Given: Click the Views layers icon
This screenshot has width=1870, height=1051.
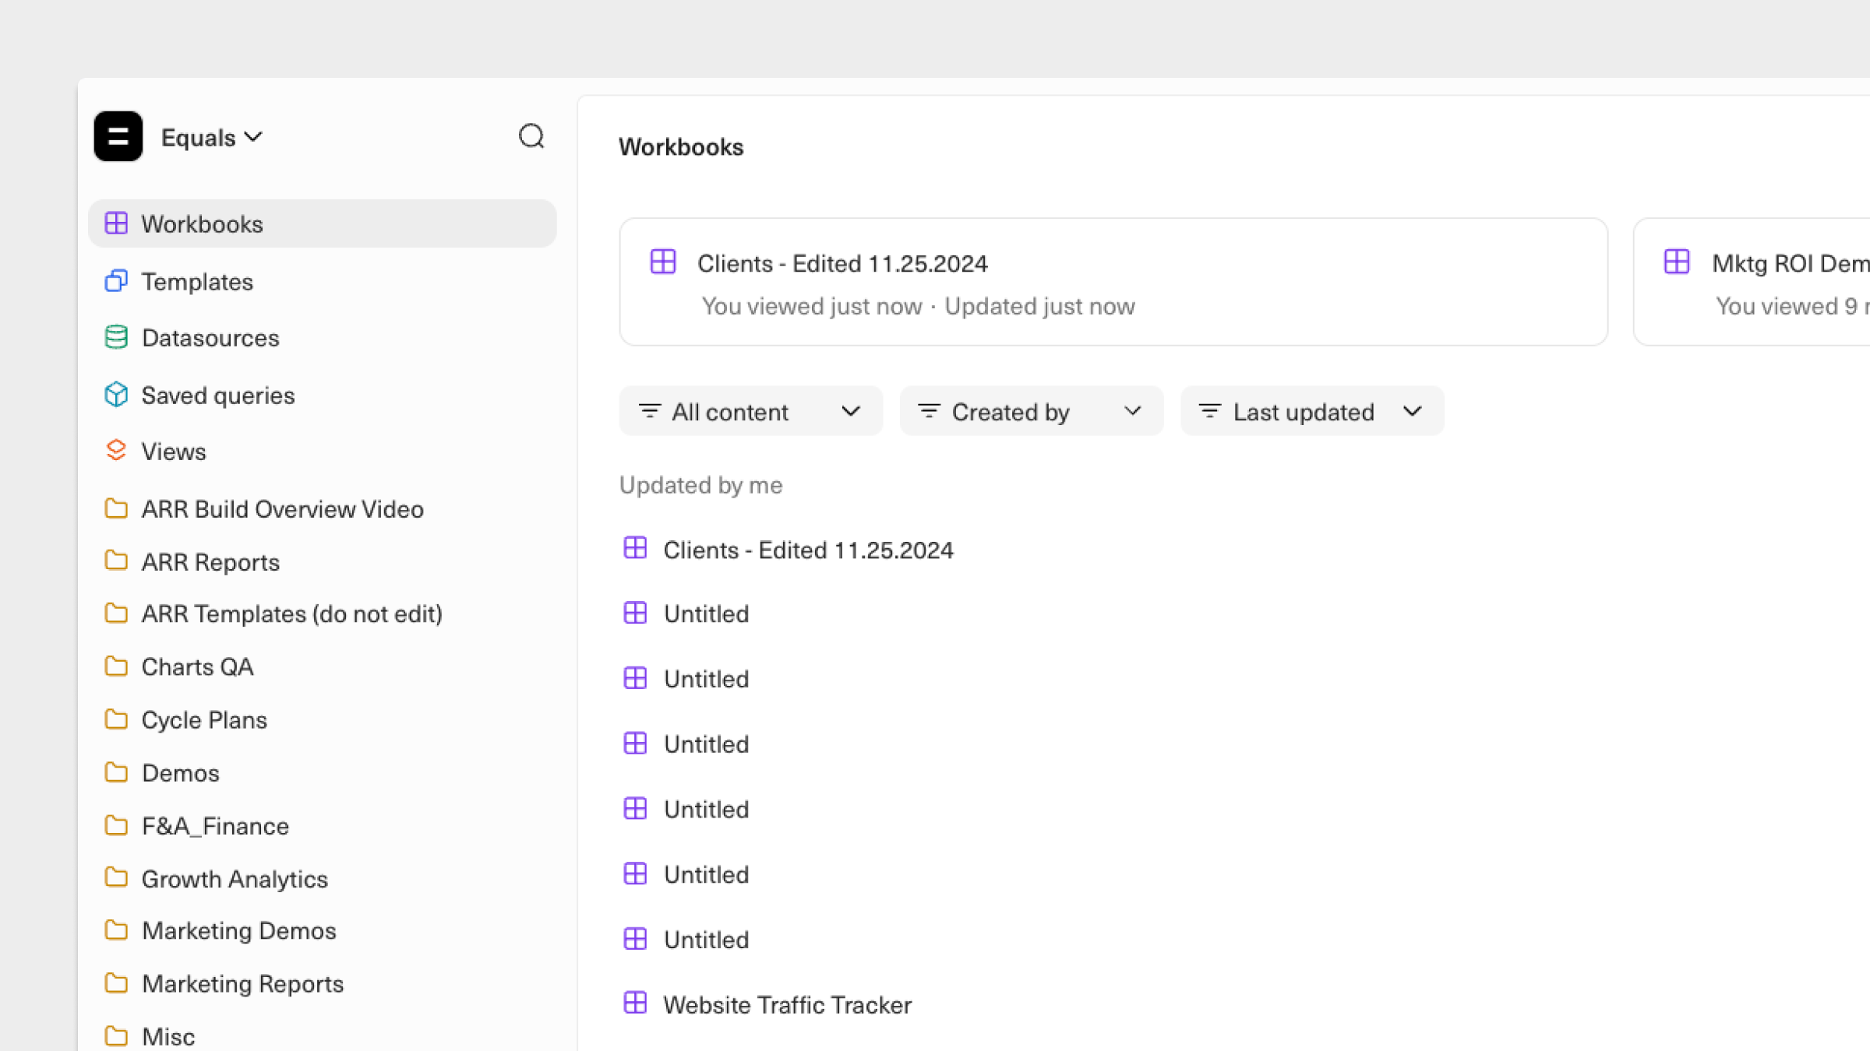Looking at the screenshot, I should [116, 451].
